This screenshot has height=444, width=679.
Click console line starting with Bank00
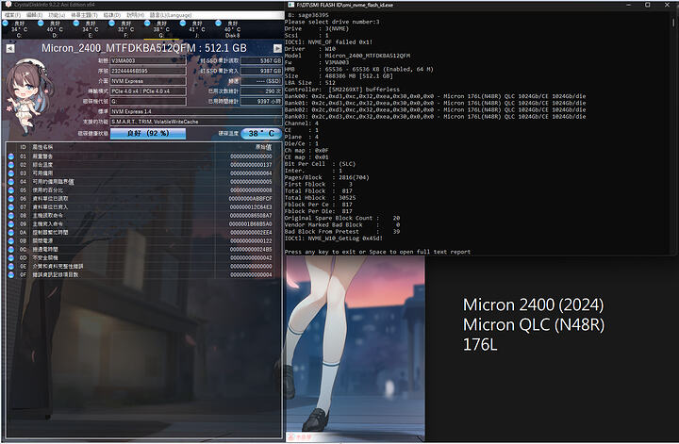point(435,96)
